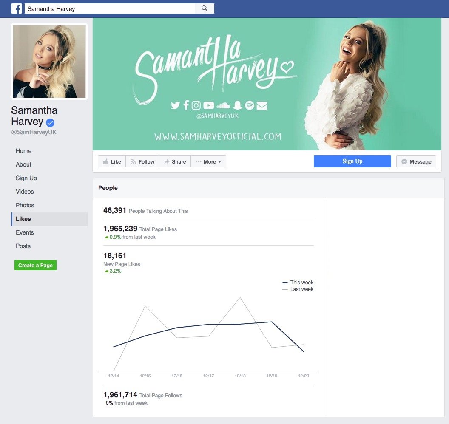Viewport: 449px width, 424px height.
Task: Open the Photos section
Action: pos(25,205)
